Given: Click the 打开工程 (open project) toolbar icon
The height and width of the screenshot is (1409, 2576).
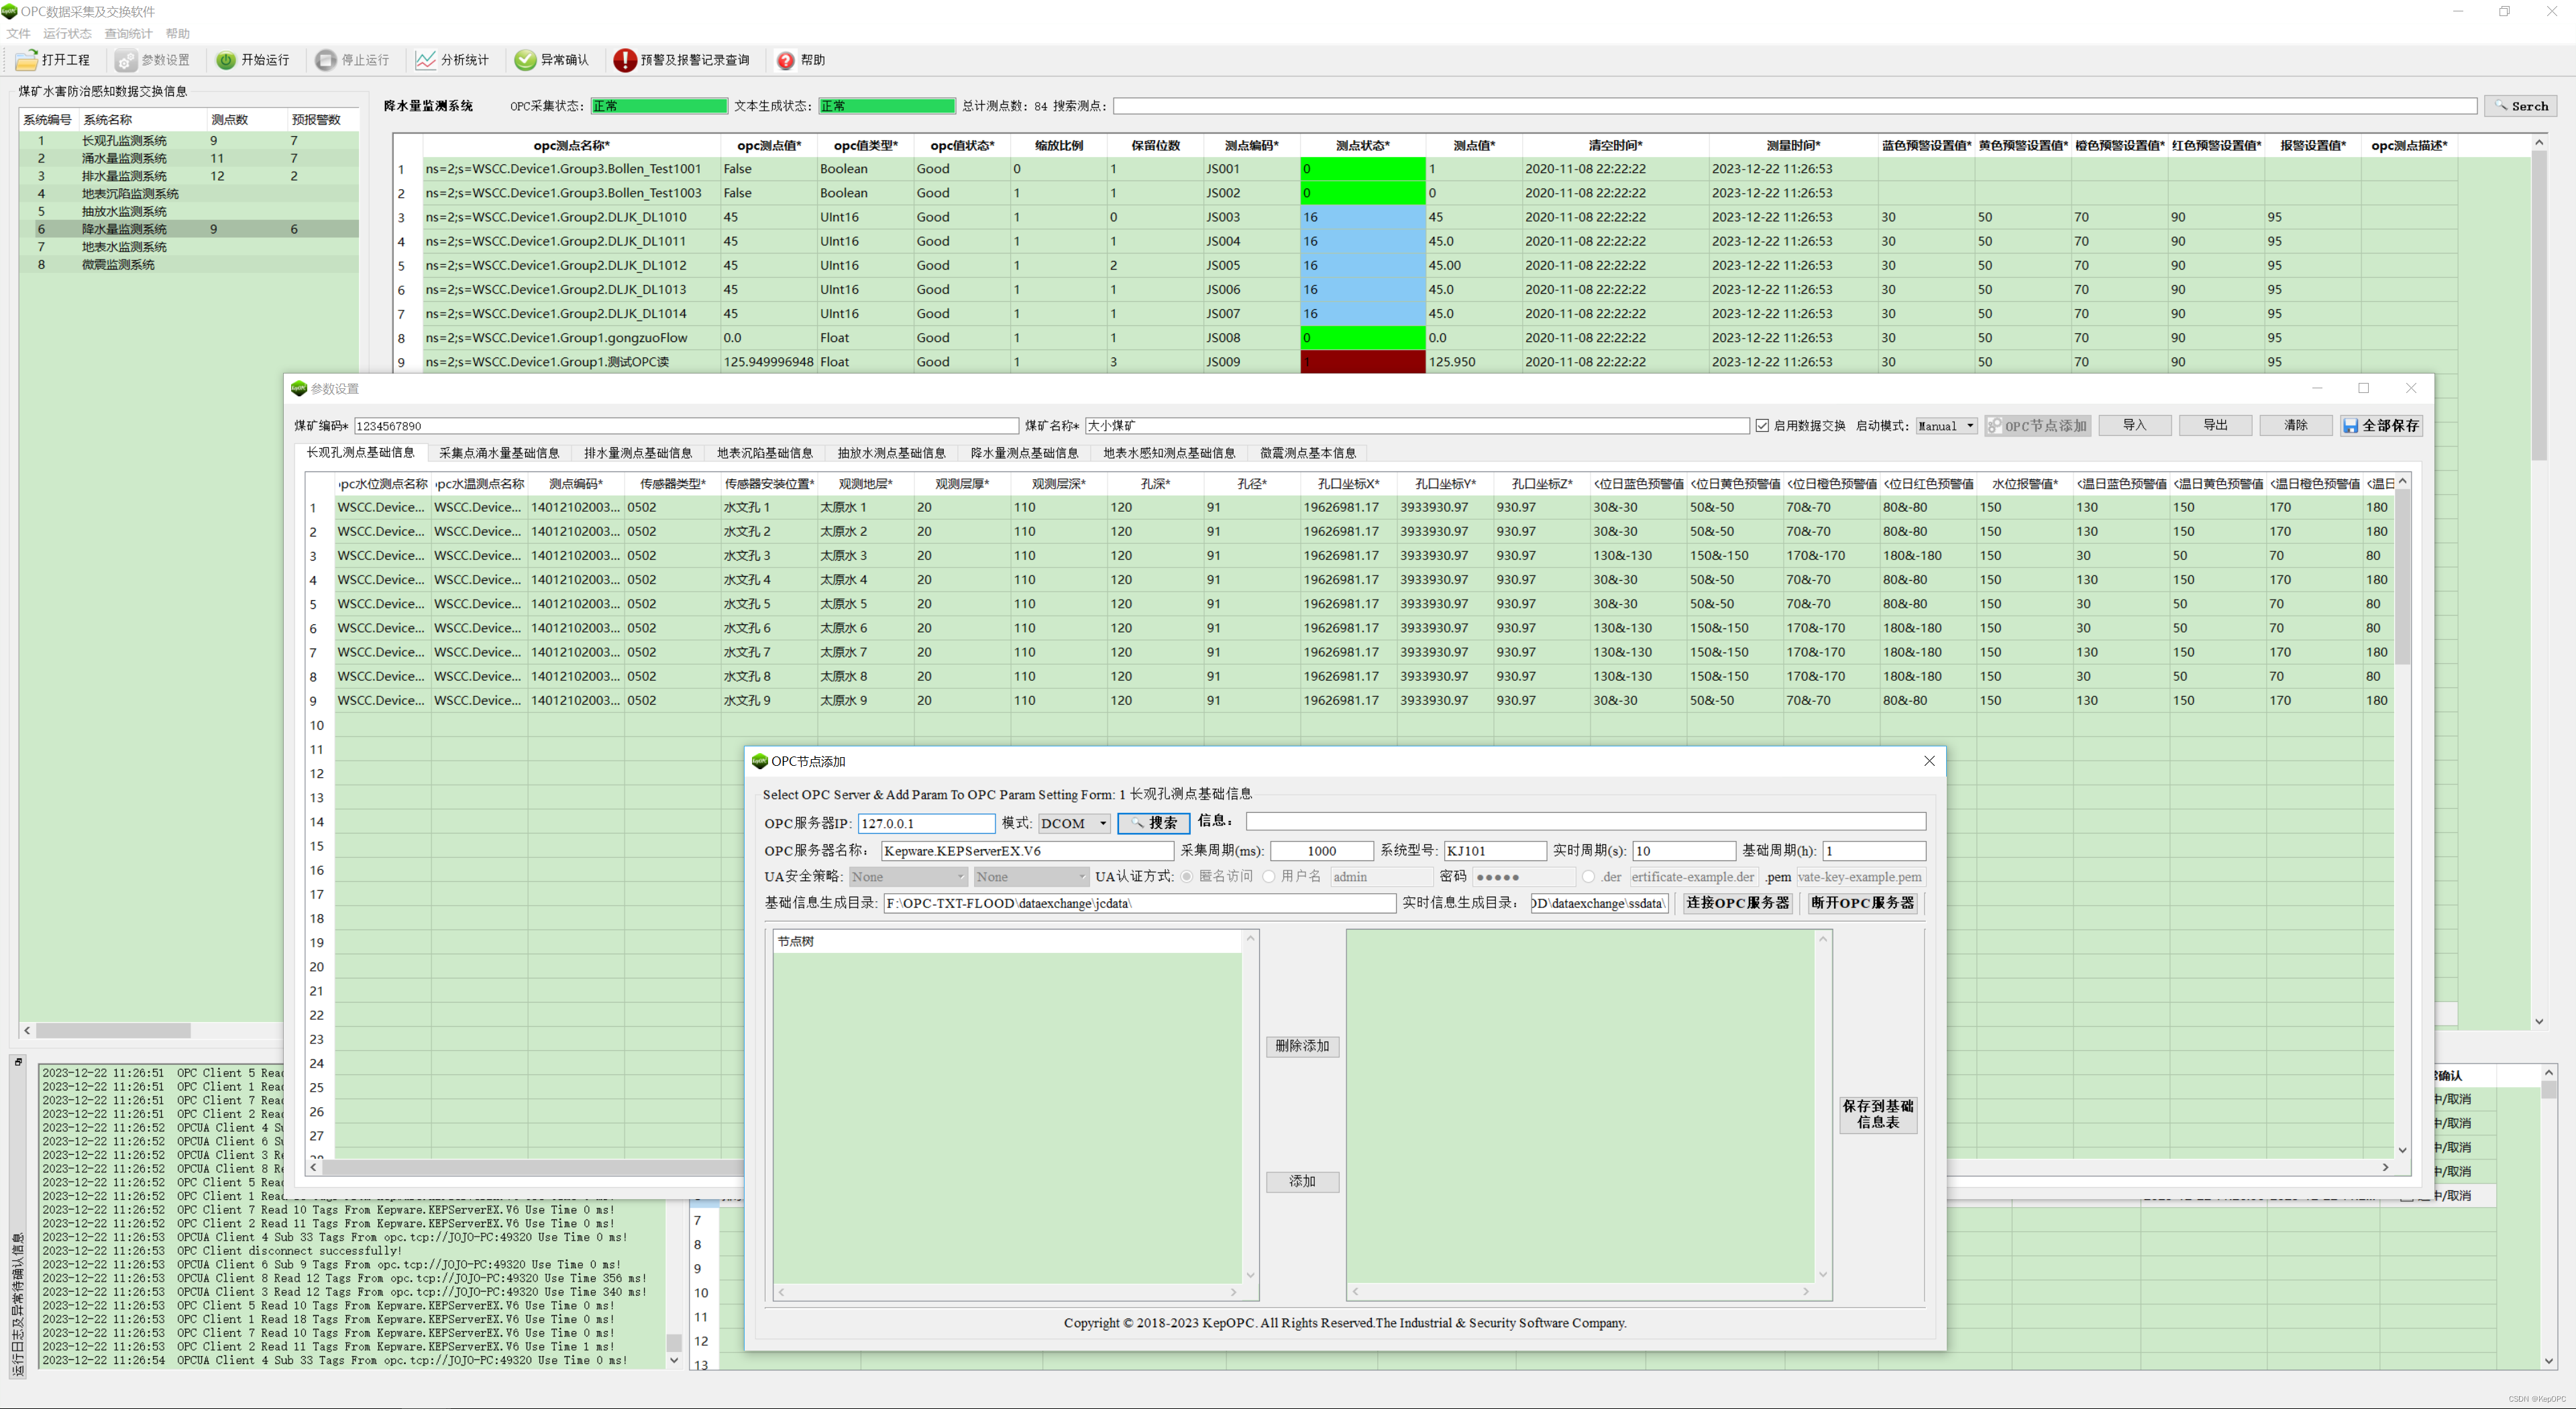Looking at the screenshot, I should pos(27,60).
